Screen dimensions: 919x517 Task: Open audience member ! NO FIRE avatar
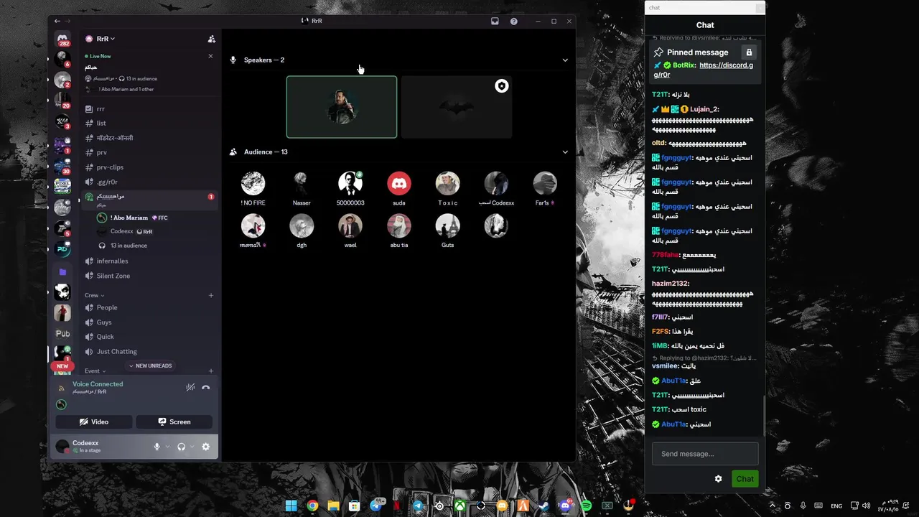click(x=253, y=184)
